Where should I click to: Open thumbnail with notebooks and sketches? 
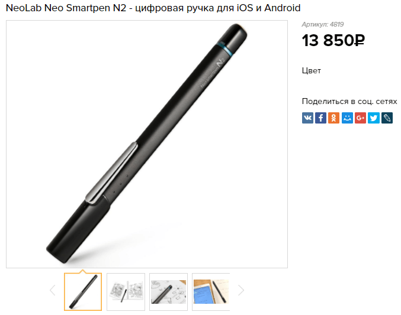point(126,292)
